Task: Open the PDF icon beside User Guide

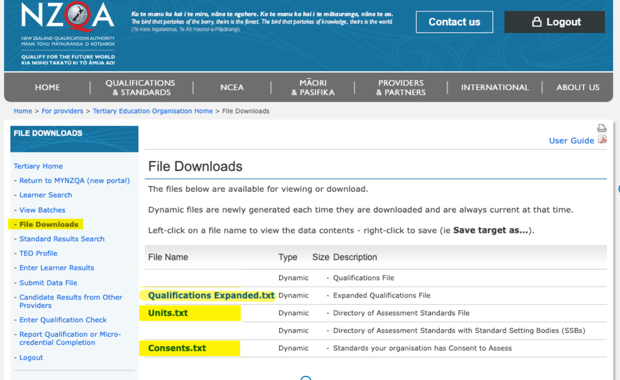Action: (602, 140)
